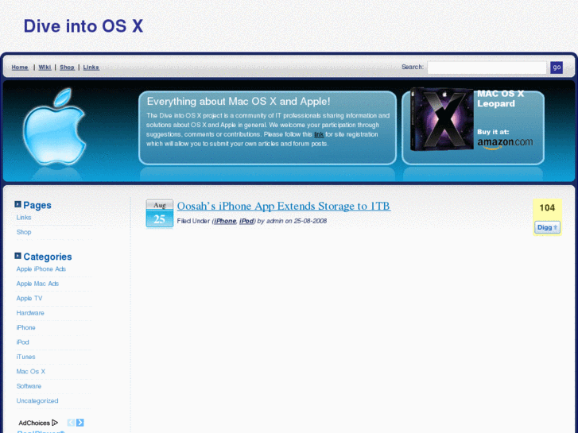Open the Mac Os X category
Screen dimensions: 578x433
coord(30,372)
